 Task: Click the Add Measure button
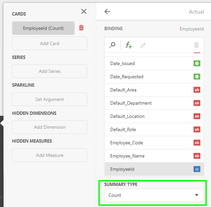coord(49,155)
